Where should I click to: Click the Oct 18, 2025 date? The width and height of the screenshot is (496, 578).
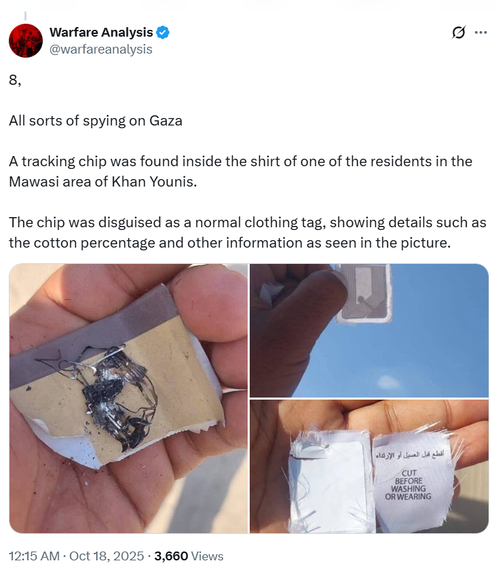click(107, 556)
